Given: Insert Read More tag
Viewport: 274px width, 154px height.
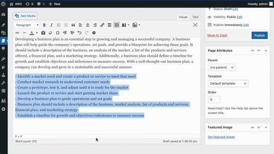Looking at the screenshot, I should point(110,25).
